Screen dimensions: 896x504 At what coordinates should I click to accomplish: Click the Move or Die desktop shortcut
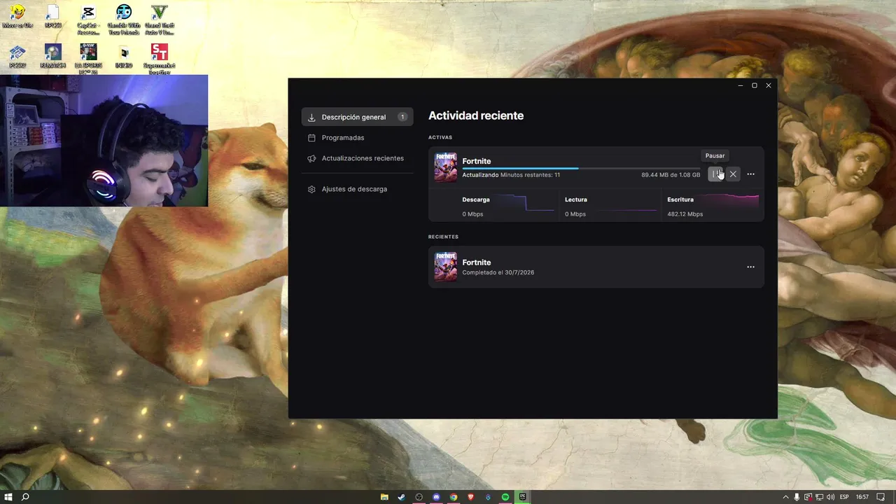click(17, 17)
